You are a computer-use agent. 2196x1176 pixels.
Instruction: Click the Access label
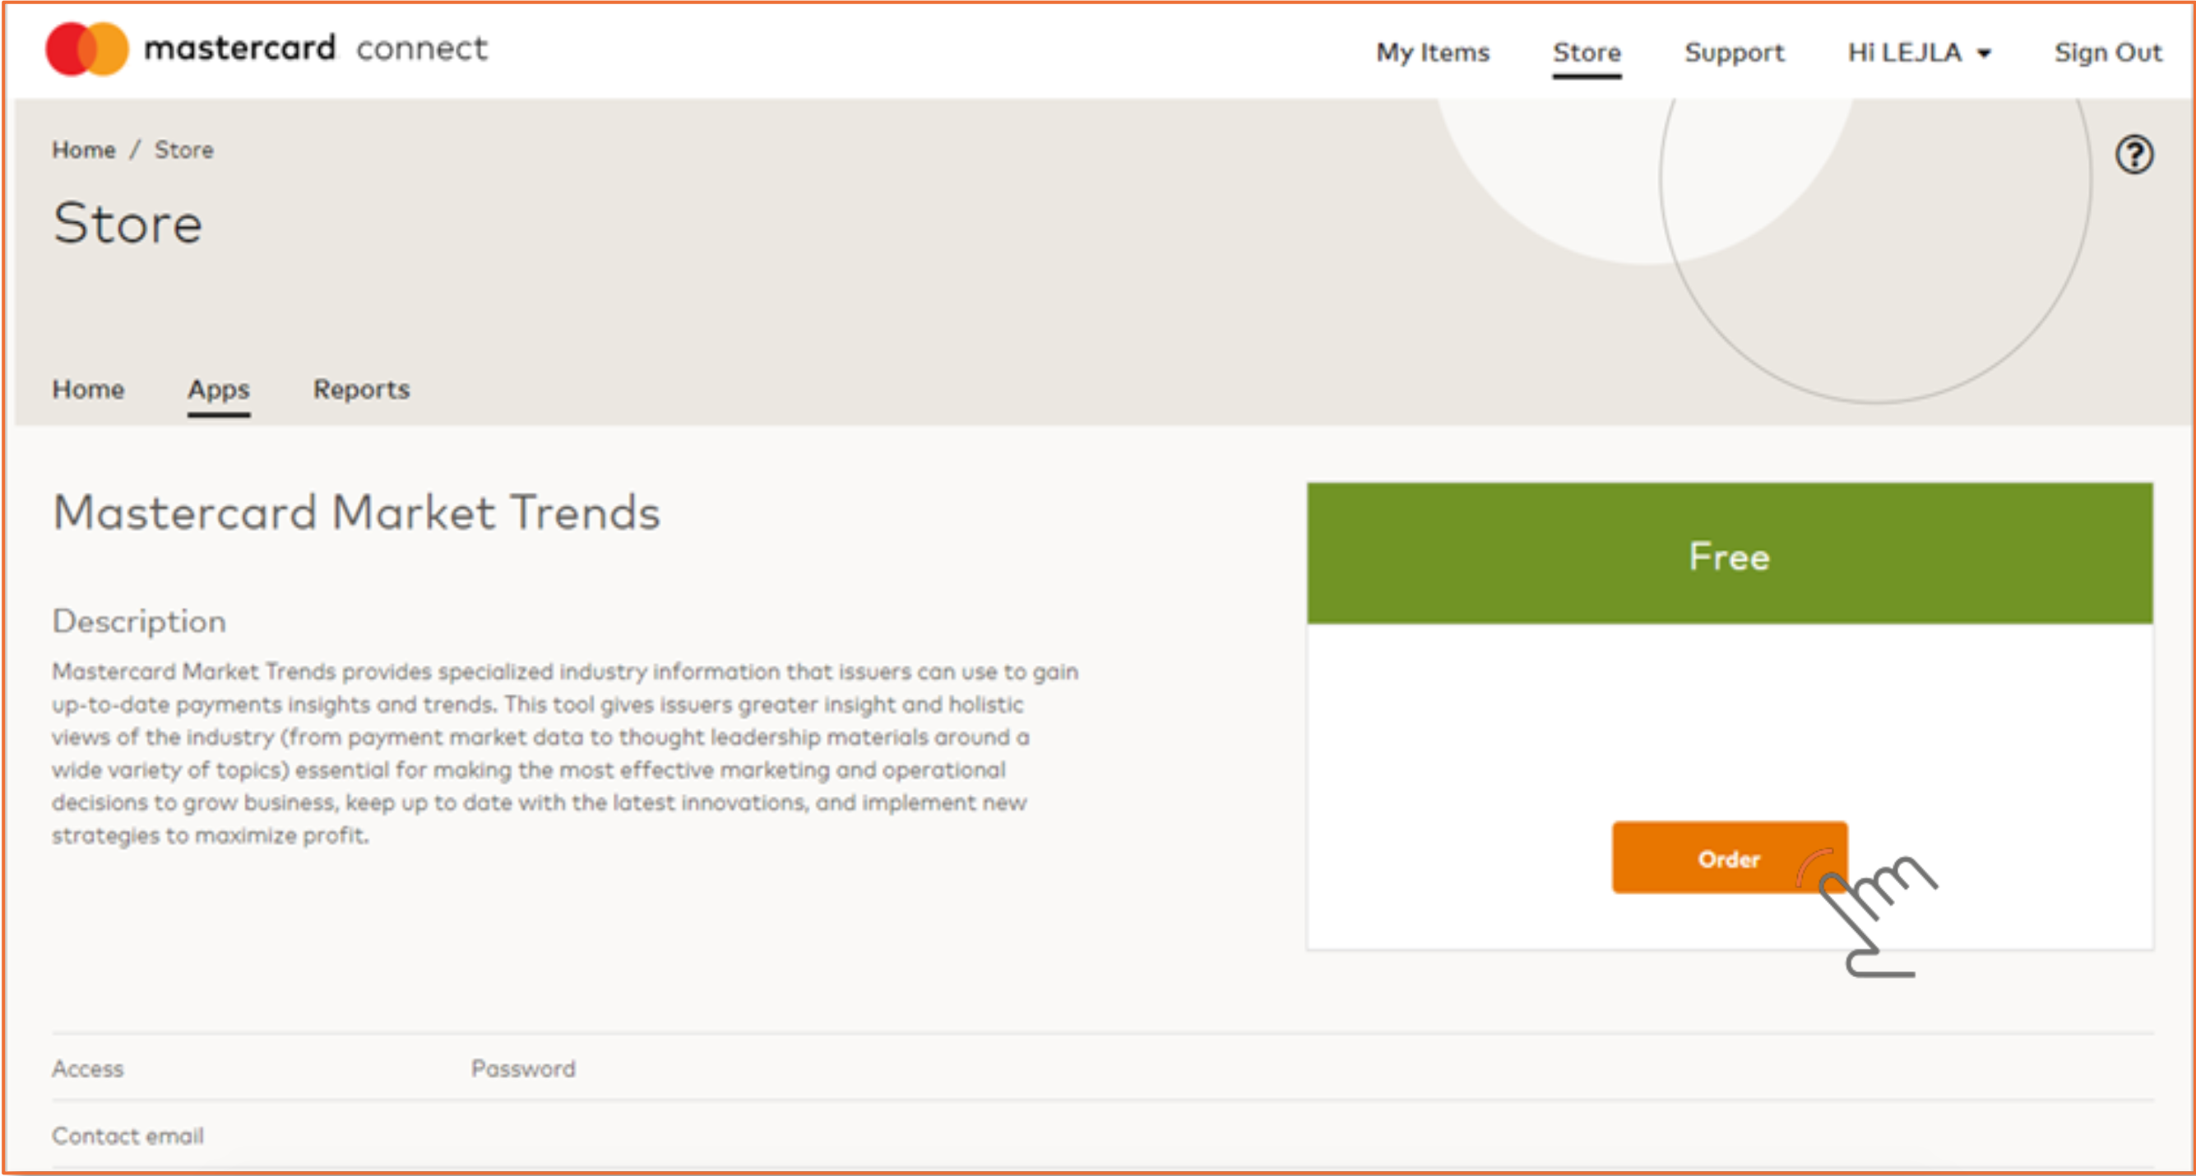coord(88,1068)
